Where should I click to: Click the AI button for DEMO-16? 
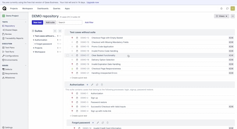(231, 51)
